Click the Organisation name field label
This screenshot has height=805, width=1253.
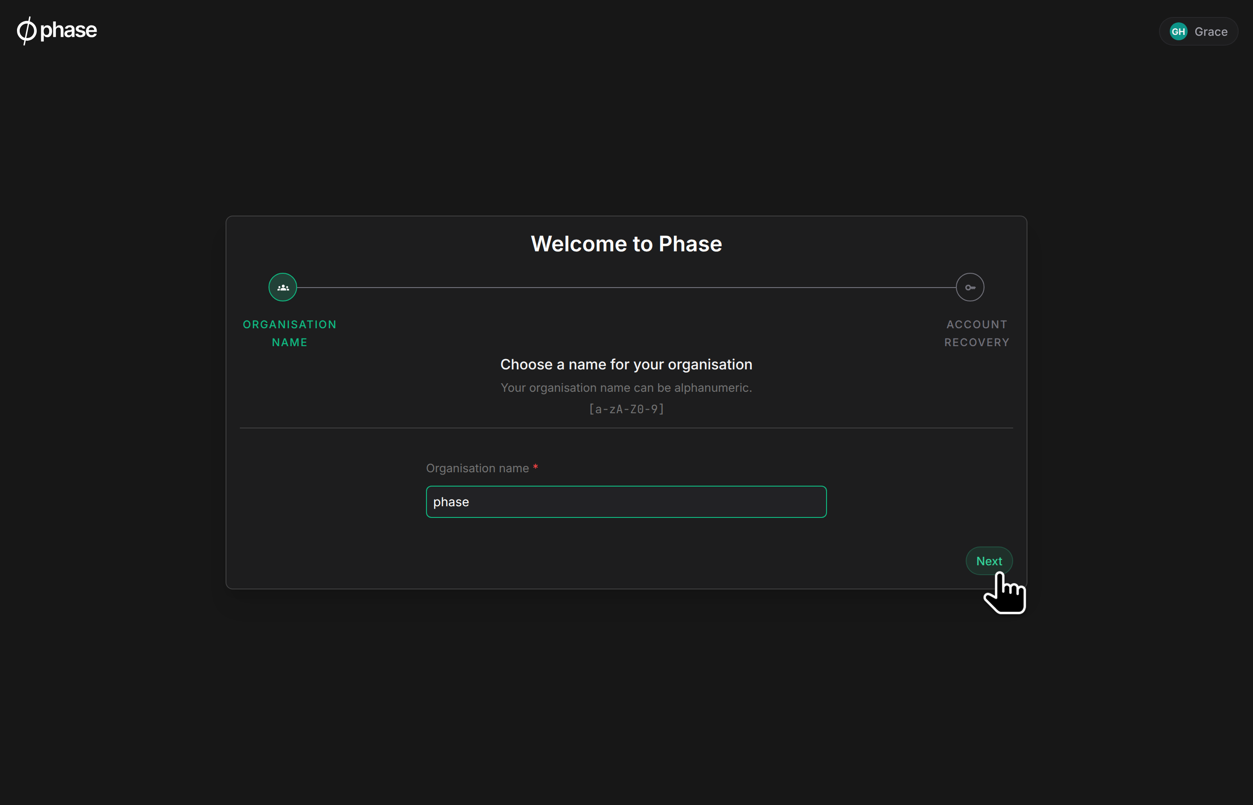pyautogui.click(x=477, y=468)
